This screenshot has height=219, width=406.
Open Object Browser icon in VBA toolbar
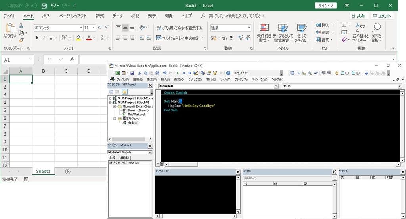tap(215, 73)
